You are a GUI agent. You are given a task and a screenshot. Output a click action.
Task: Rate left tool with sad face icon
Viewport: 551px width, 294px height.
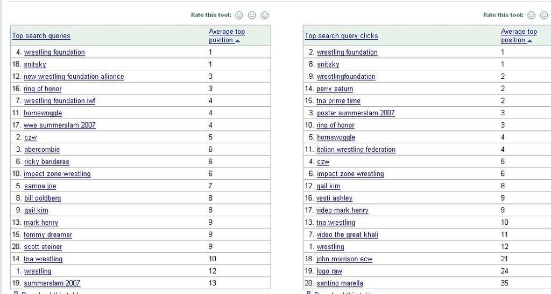239,15
